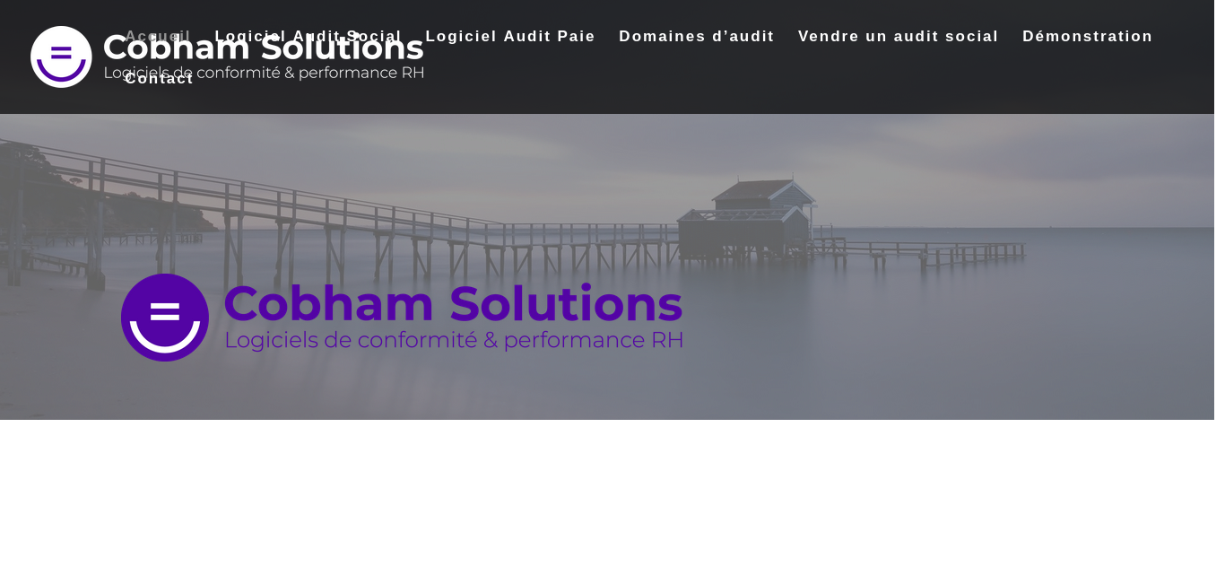Click white tagline text under header title

click(265, 73)
